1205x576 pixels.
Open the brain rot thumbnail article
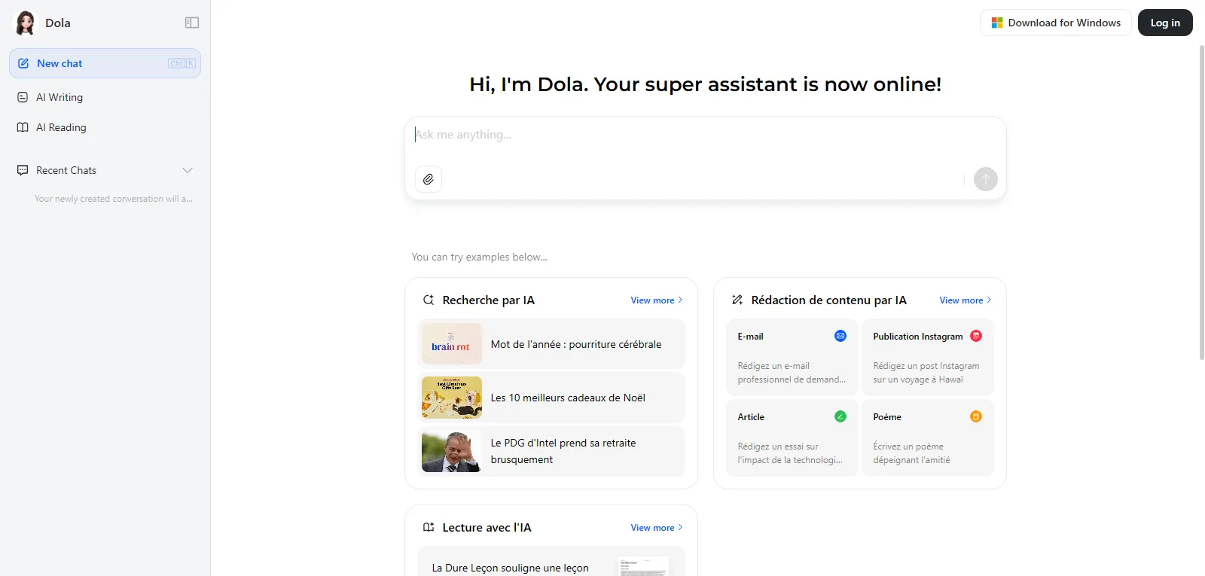tap(451, 344)
